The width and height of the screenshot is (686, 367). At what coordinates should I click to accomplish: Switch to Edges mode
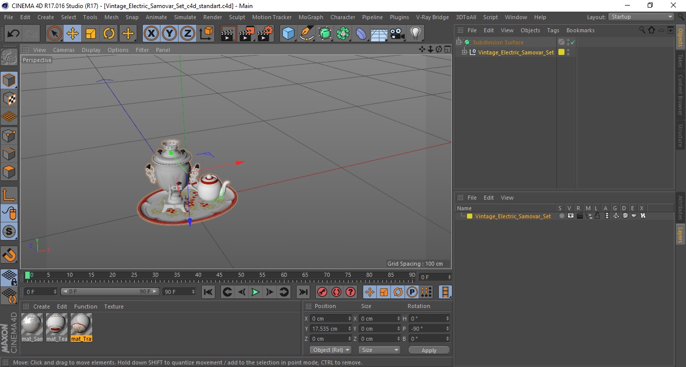pyautogui.click(x=9, y=153)
